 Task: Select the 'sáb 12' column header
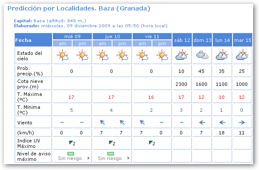pyautogui.click(x=181, y=40)
